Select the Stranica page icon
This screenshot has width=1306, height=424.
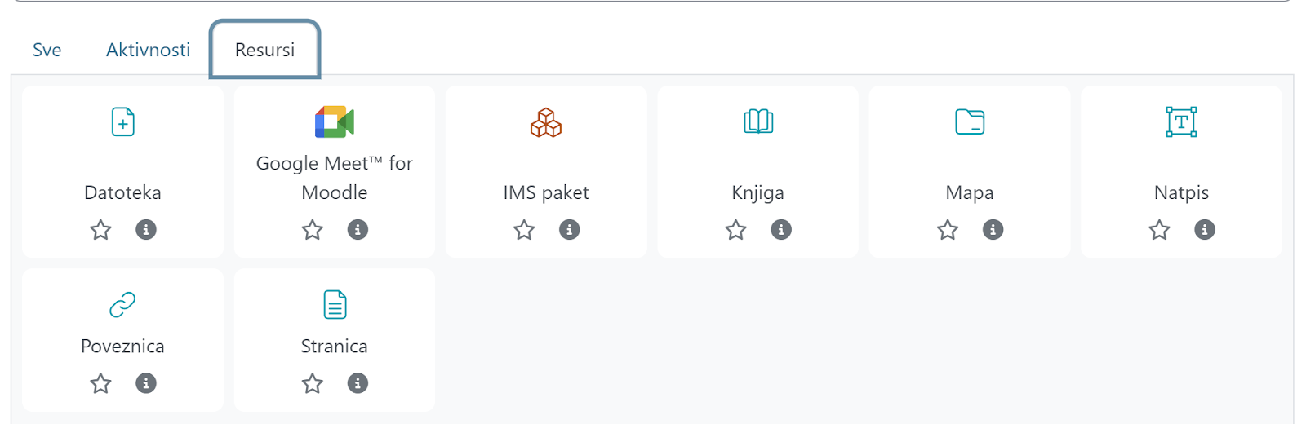[x=335, y=305]
